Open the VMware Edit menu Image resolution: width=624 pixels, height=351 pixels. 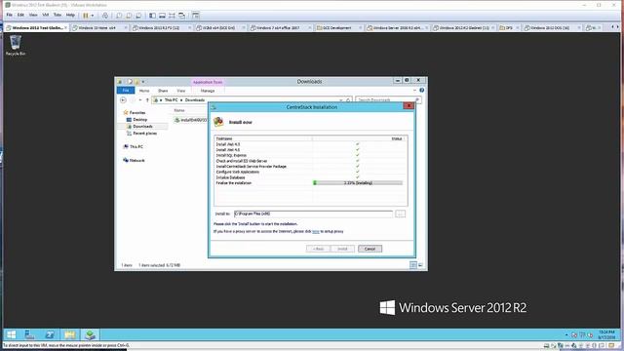(20, 16)
